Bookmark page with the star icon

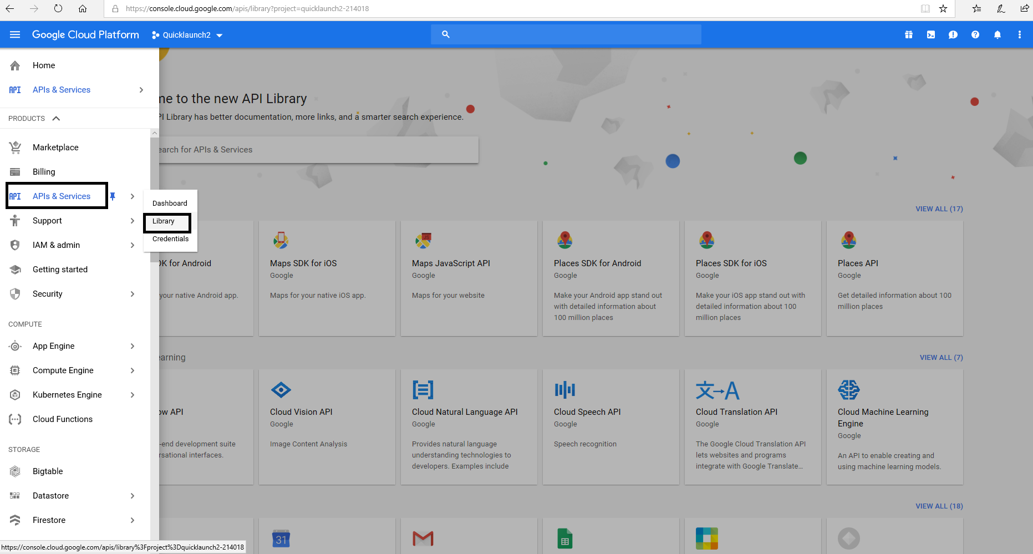(943, 8)
